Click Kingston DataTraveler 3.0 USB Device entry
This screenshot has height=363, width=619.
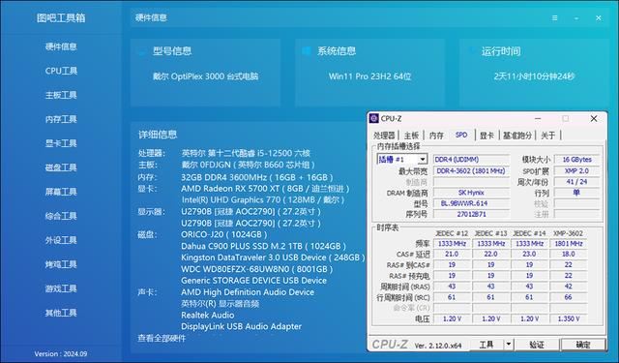(273, 257)
